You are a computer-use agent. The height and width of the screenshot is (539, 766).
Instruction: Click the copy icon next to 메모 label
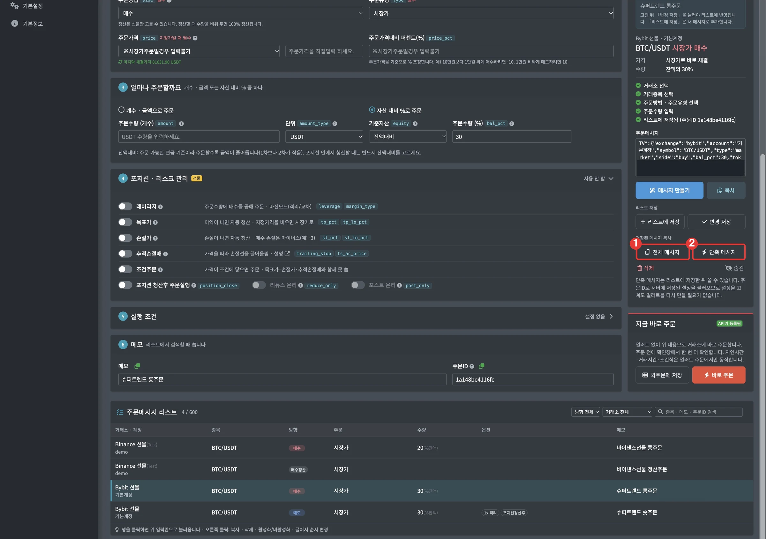pyautogui.click(x=137, y=366)
